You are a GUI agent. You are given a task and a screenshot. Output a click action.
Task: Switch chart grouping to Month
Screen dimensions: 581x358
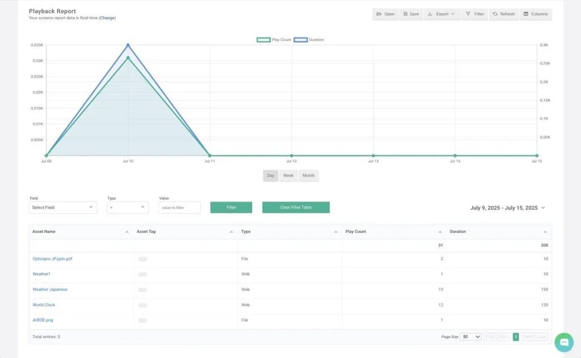(x=308, y=176)
